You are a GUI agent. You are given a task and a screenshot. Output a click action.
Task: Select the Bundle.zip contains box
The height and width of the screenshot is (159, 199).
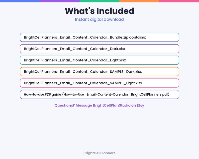point(100,37)
